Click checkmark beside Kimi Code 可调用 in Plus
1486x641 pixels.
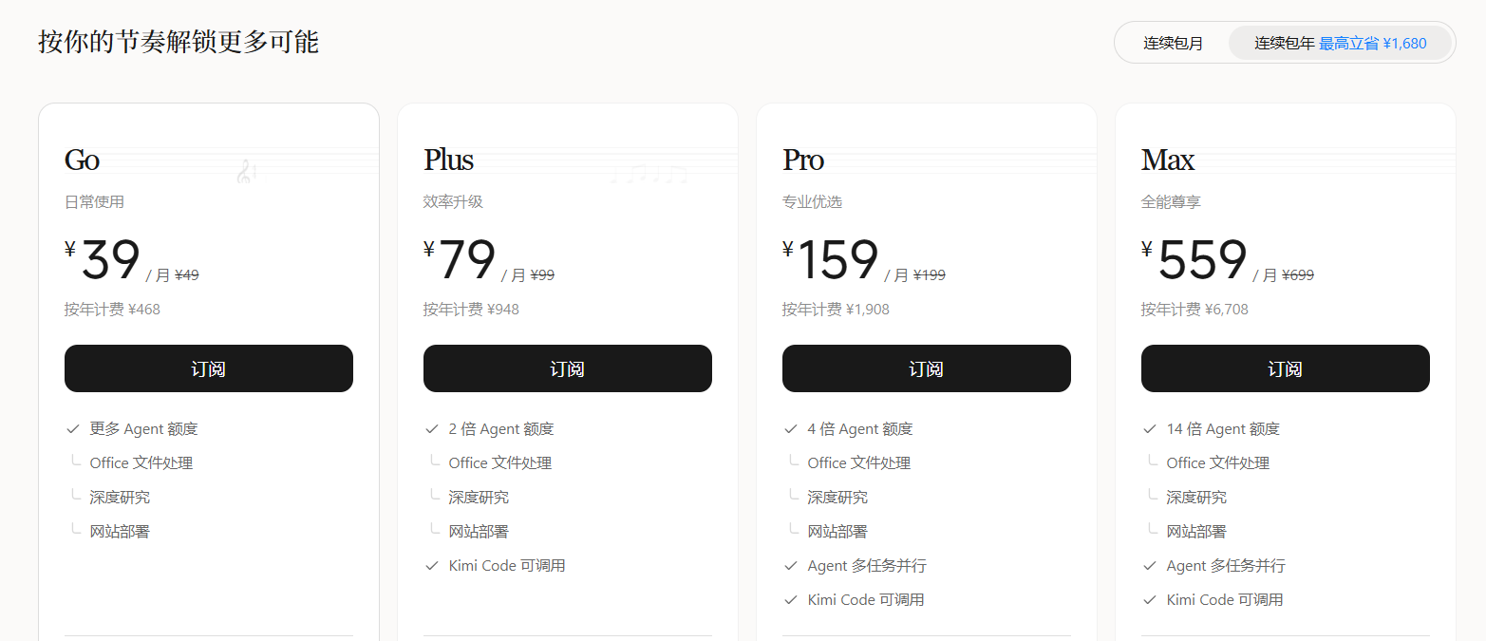[431, 566]
